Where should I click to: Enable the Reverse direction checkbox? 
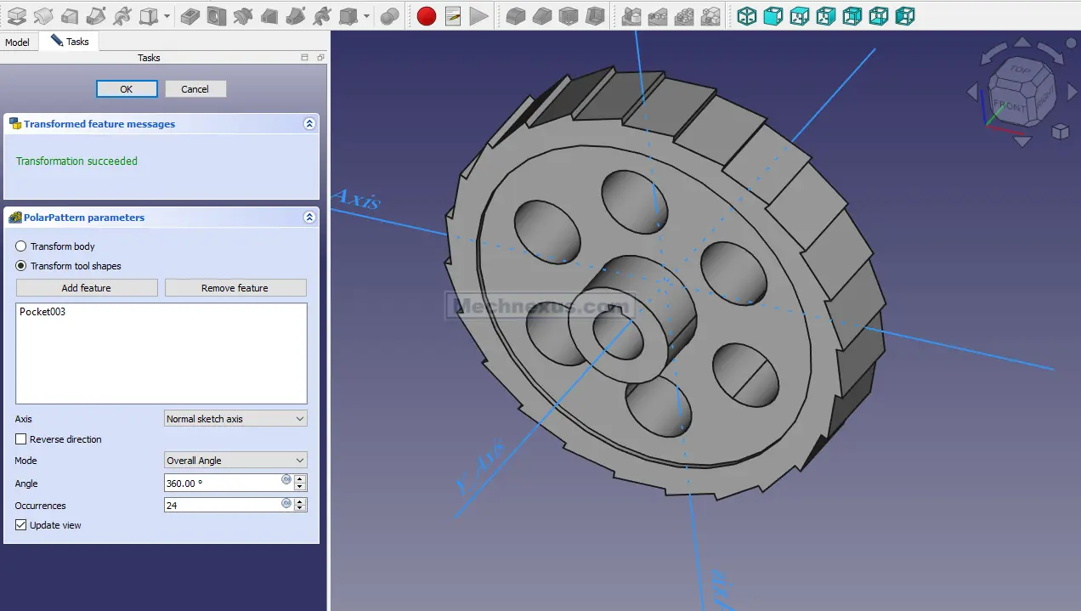[21, 439]
